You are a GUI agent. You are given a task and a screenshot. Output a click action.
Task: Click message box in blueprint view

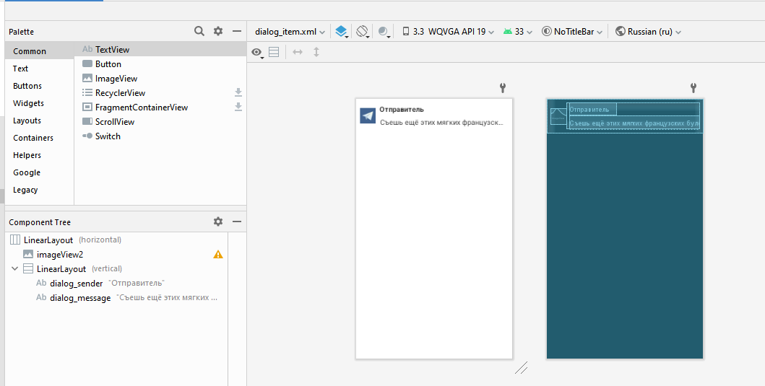pos(634,123)
